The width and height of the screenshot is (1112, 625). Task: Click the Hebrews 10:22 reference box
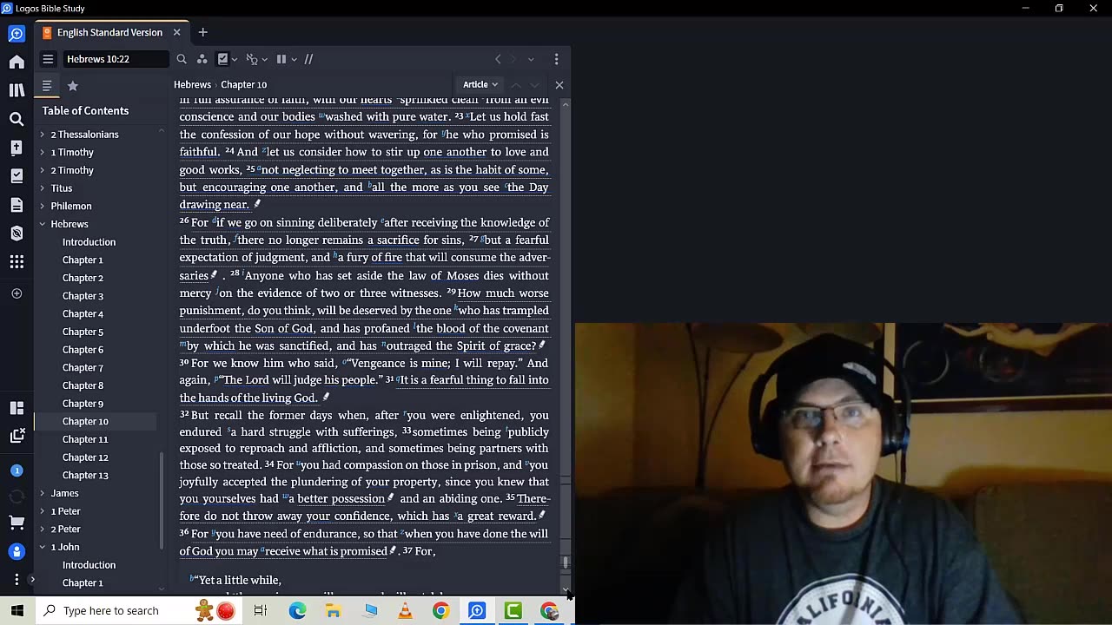(116, 59)
